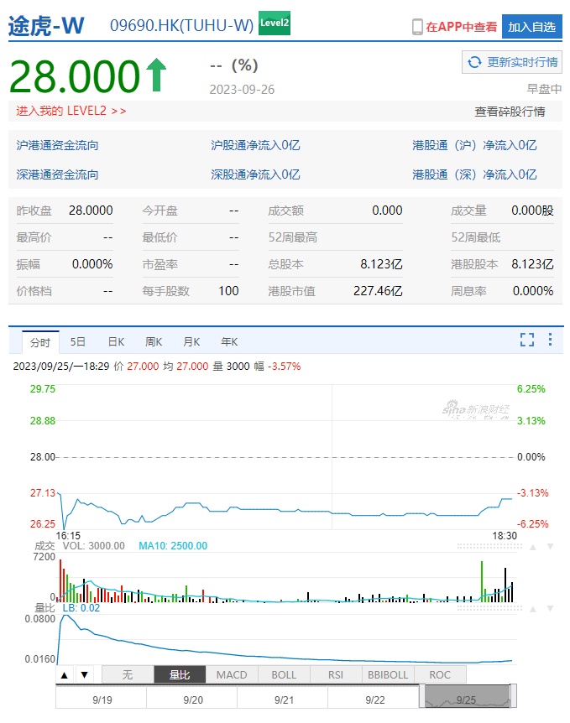Screen dimensions: 570x723
Task: Open 在APP中查看 link
Action: click(x=461, y=27)
